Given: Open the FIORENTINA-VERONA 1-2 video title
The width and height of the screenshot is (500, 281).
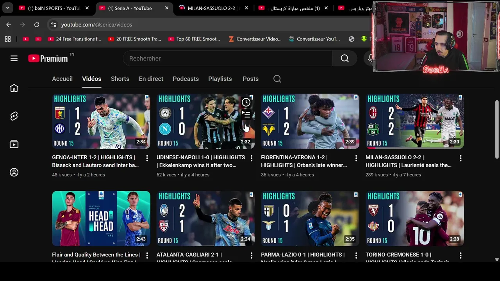Looking at the screenshot, I should click(304, 161).
